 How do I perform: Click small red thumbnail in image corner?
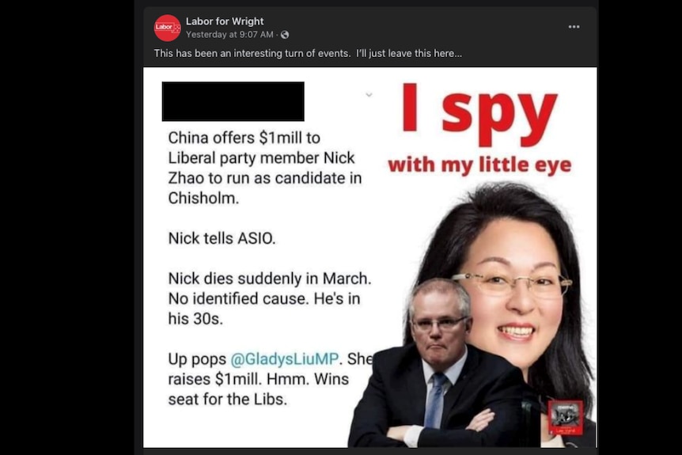(x=566, y=418)
